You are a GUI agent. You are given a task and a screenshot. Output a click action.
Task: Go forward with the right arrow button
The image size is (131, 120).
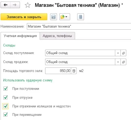coord(15,5)
